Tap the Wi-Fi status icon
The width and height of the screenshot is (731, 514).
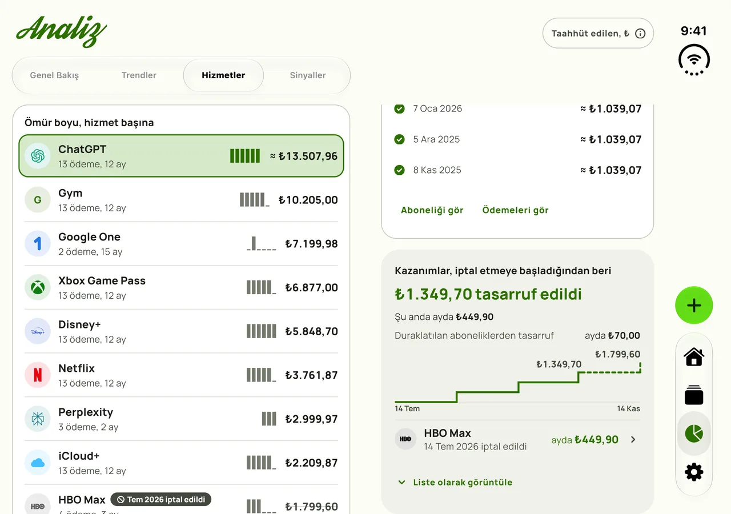(x=694, y=59)
